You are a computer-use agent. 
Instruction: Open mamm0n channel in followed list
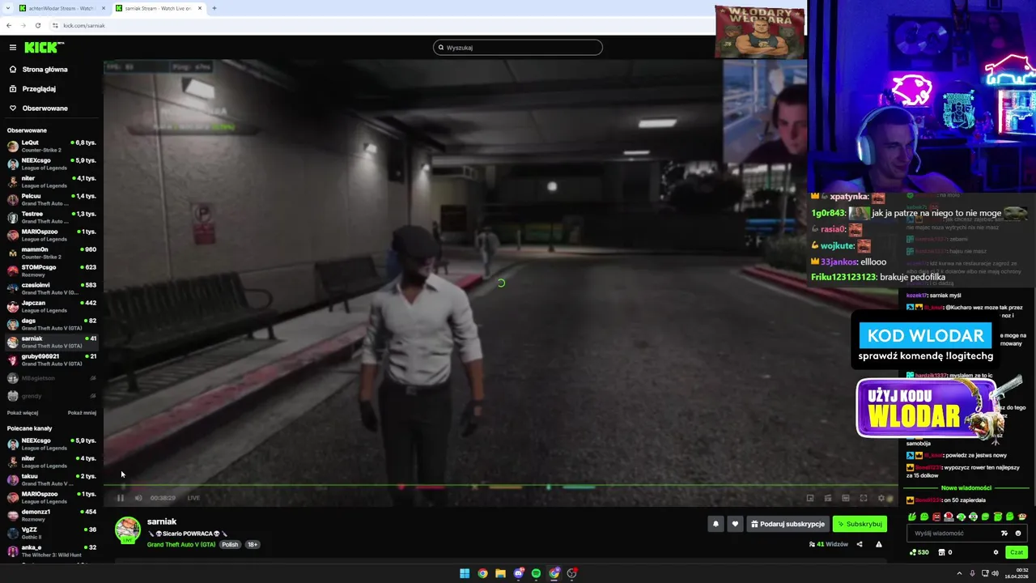tap(52, 253)
